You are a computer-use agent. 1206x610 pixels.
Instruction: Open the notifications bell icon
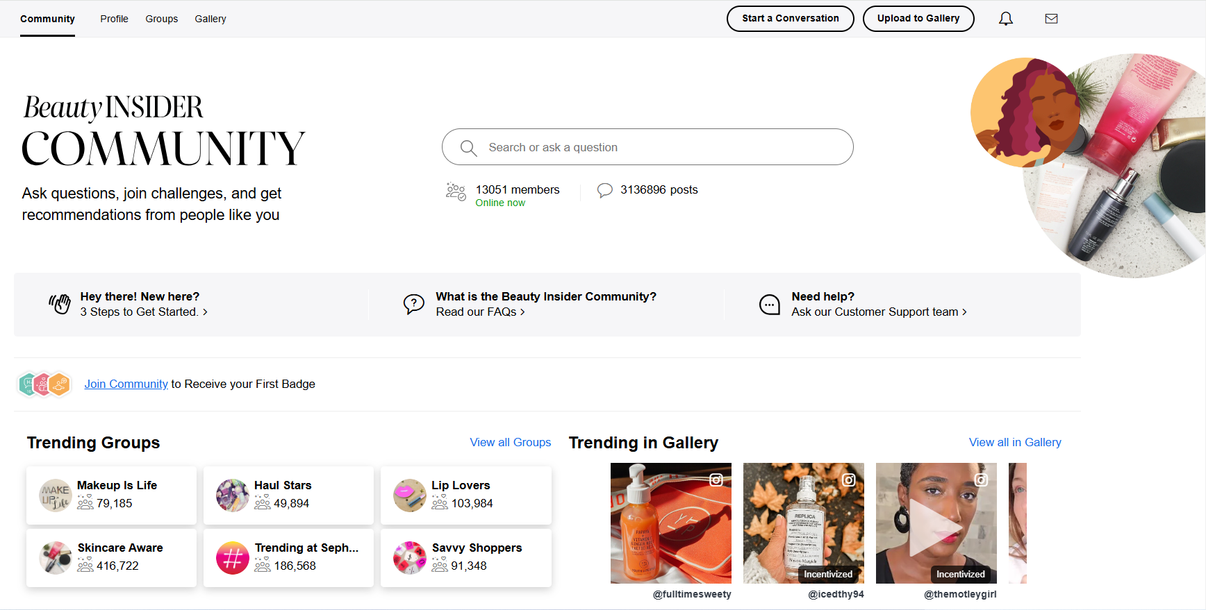(1005, 19)
